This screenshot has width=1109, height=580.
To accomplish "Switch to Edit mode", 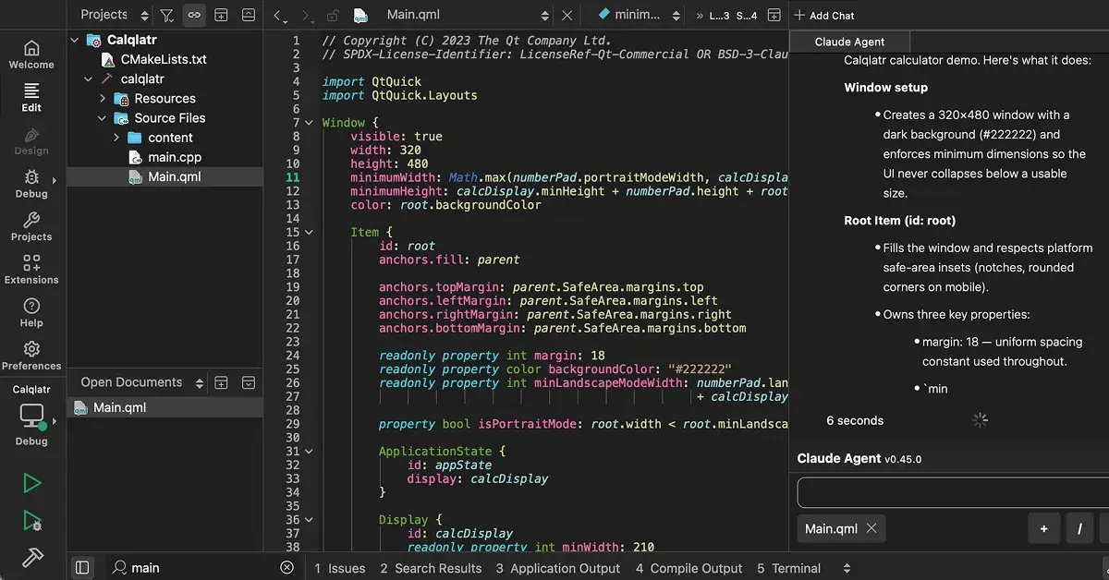I will click(x=31, y=97).
